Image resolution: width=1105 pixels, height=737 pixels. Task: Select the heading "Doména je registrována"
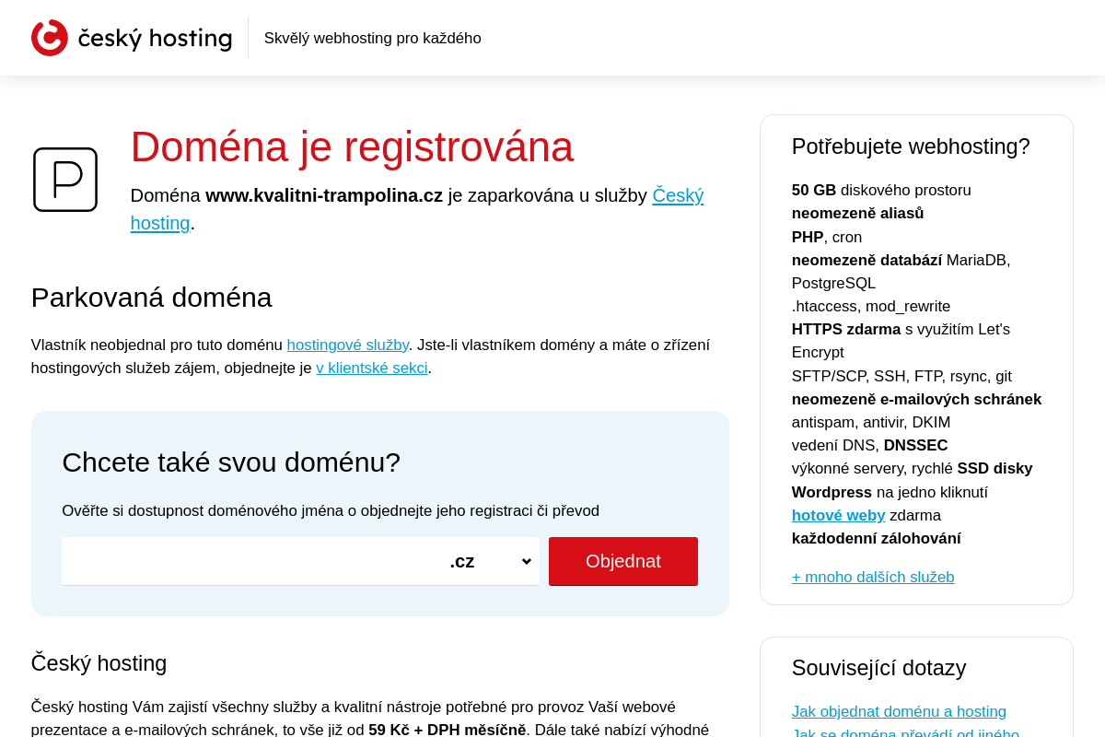pos(352,146)
